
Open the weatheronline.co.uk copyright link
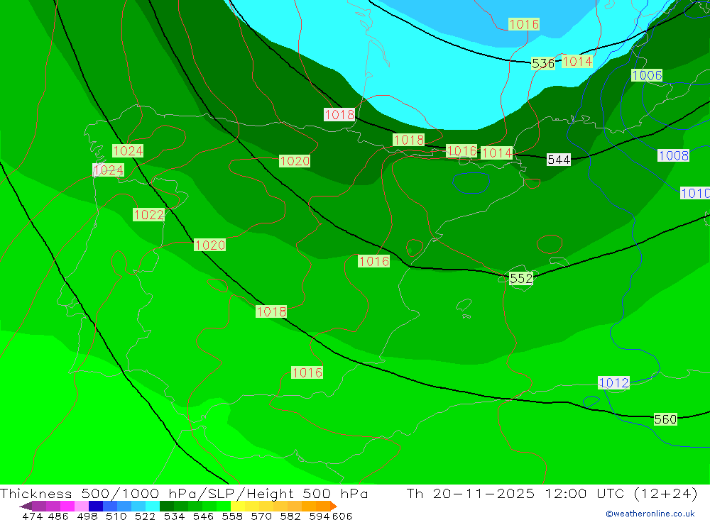tap(650, 514)
